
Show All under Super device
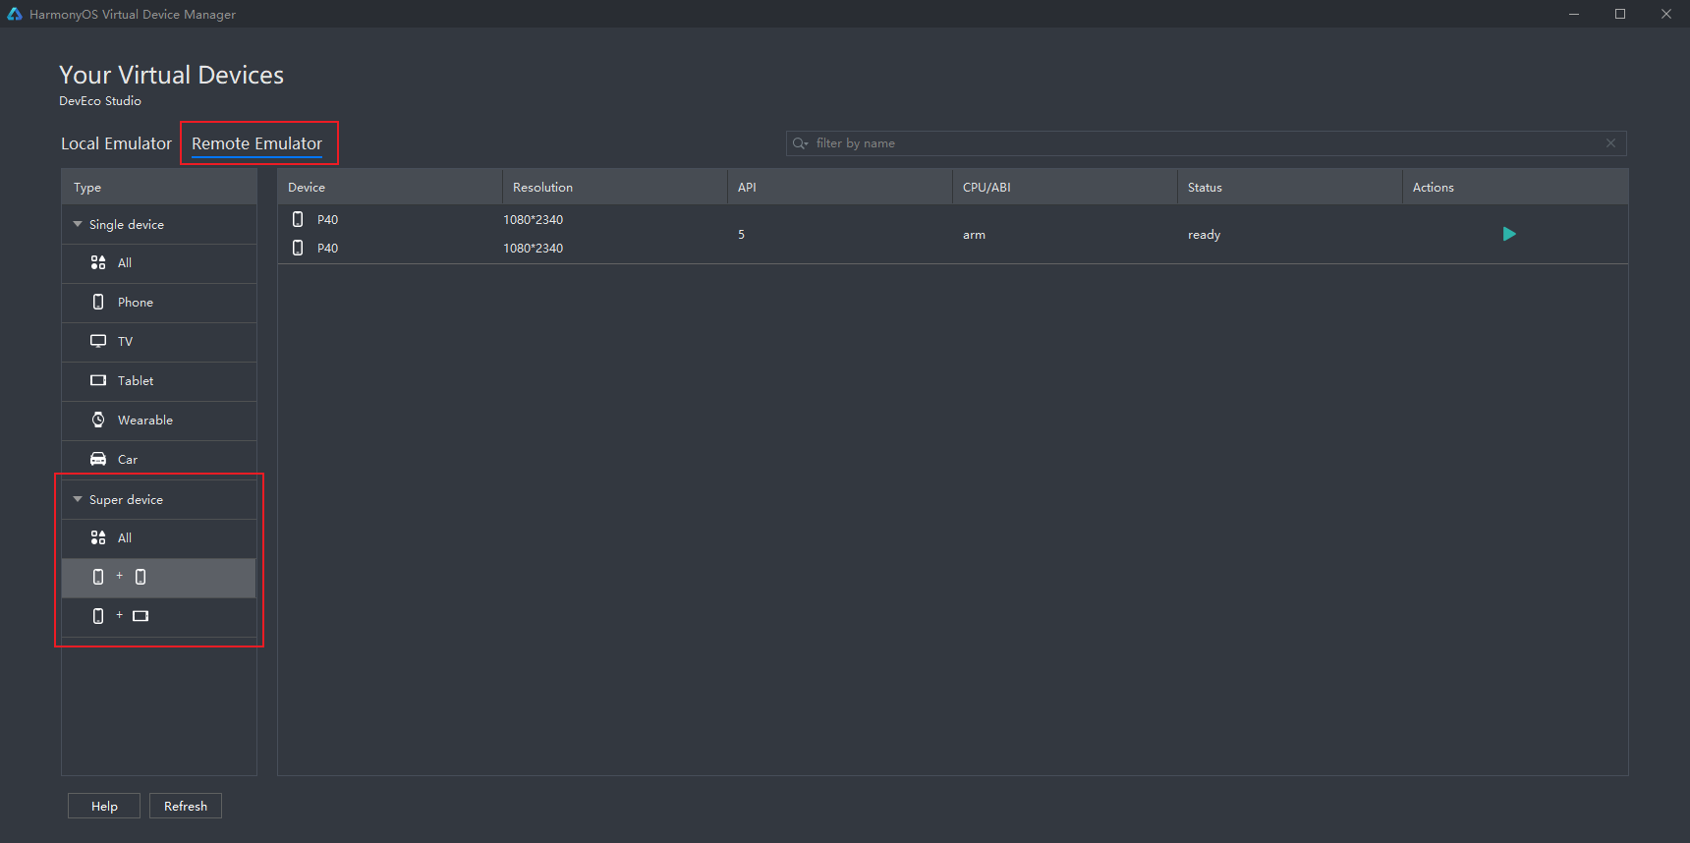point(124,538)
